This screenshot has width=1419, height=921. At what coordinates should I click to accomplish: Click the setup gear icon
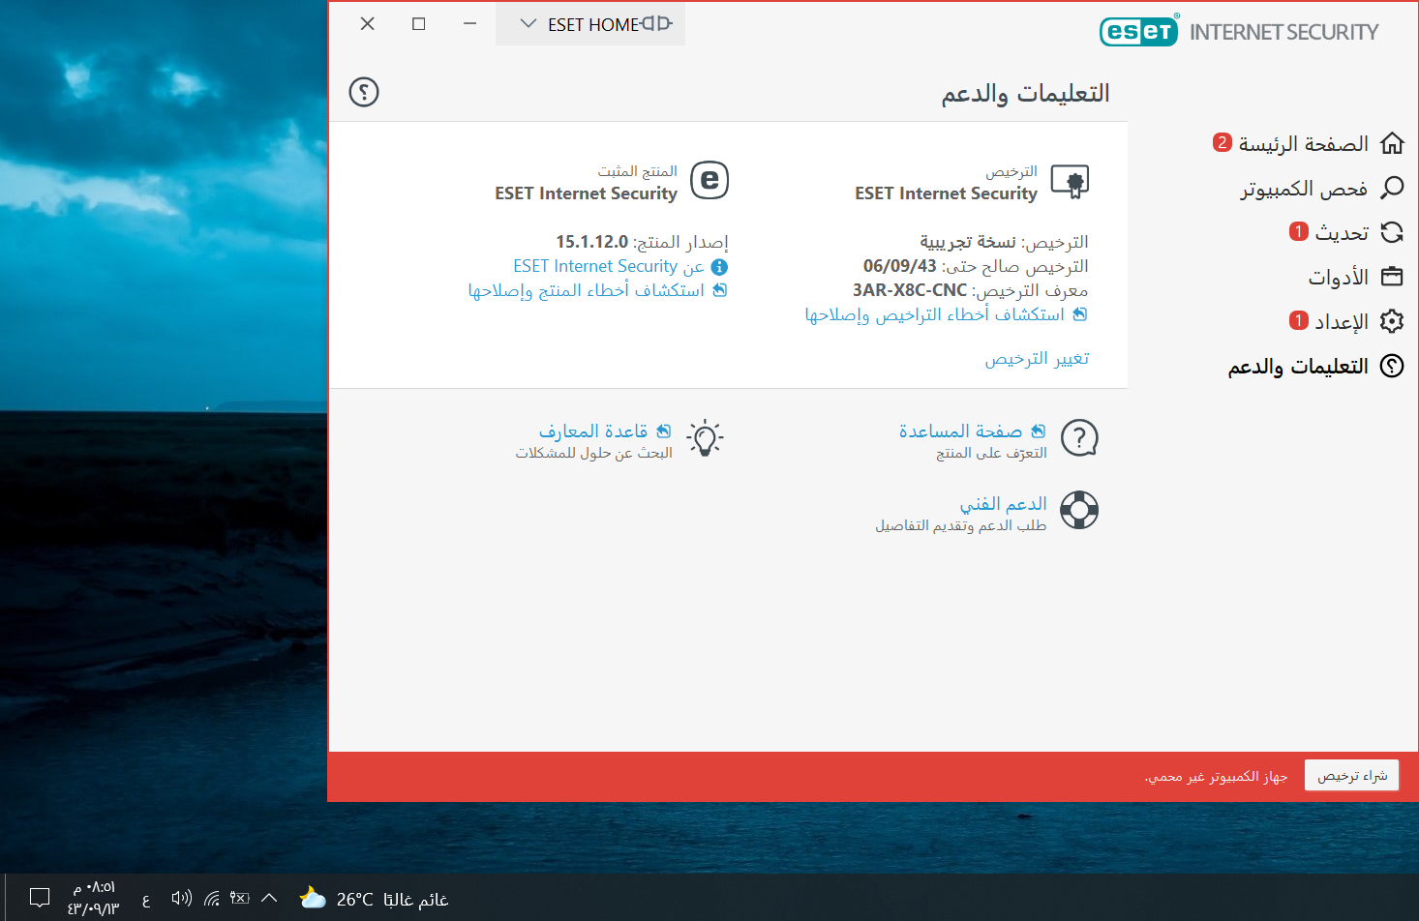click(1392, 321)
